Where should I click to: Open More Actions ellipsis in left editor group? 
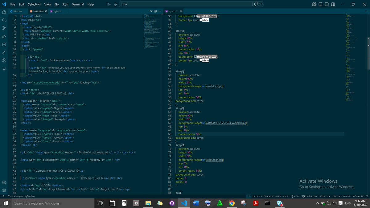(x=159, y=11)
